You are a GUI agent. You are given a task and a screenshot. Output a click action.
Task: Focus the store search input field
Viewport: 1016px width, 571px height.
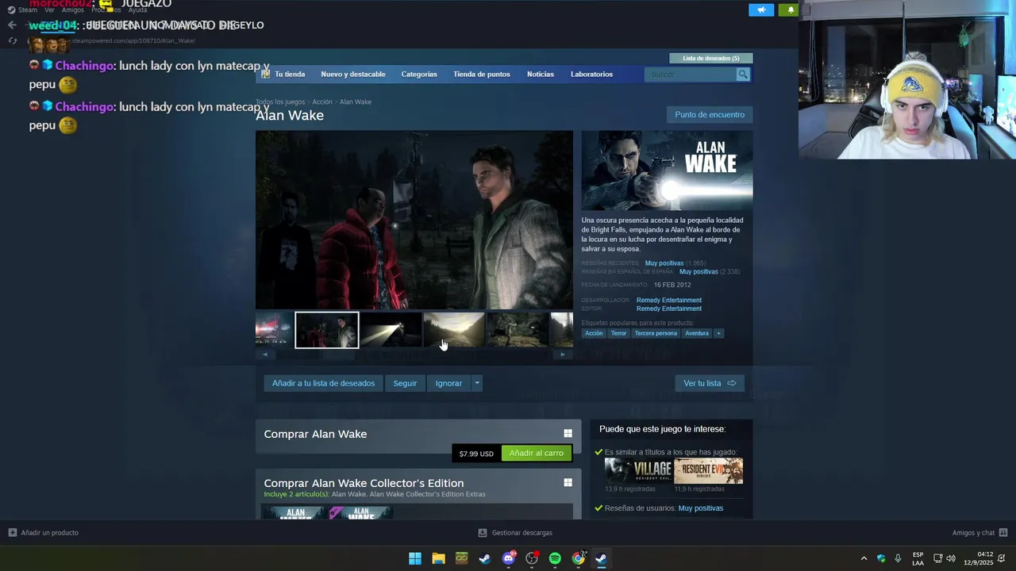(x=691, y=74)
